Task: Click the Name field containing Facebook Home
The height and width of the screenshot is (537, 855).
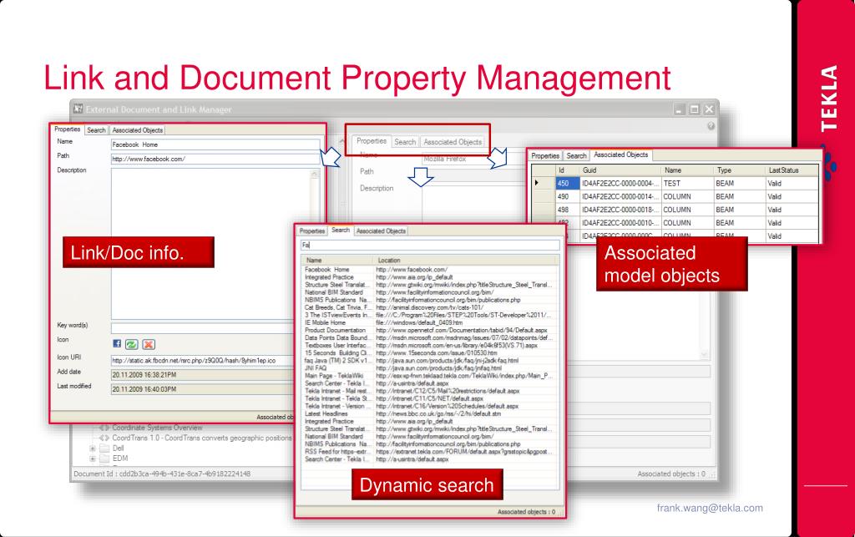Action: click(x=215, y=144)
